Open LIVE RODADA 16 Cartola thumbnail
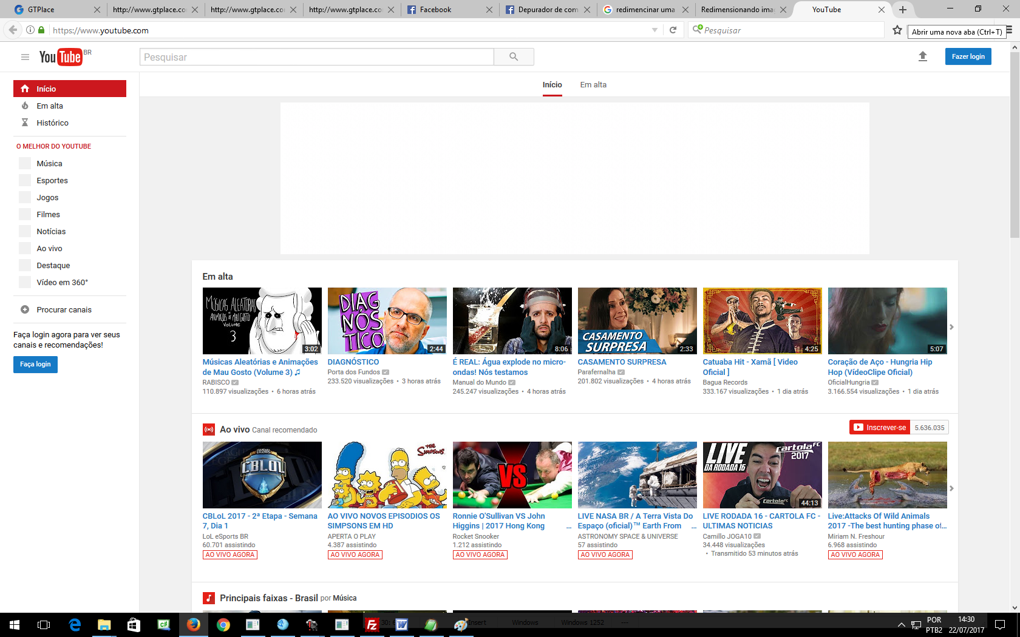Viewport: 1020px width, 637px height. pyautogui.click(x=762, y=475)
